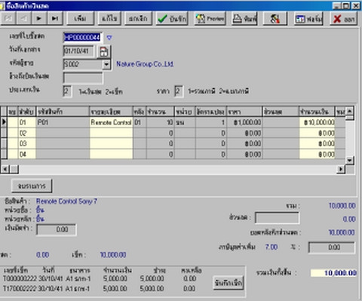
Task: Click the price cell ฿1,000.00
Action: pos(244,122)
